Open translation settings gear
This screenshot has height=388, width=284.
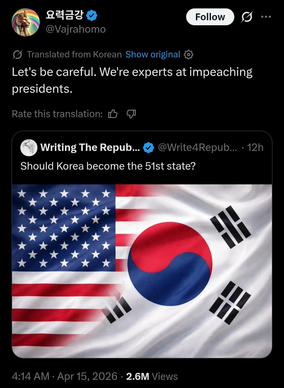click(188, 55)
